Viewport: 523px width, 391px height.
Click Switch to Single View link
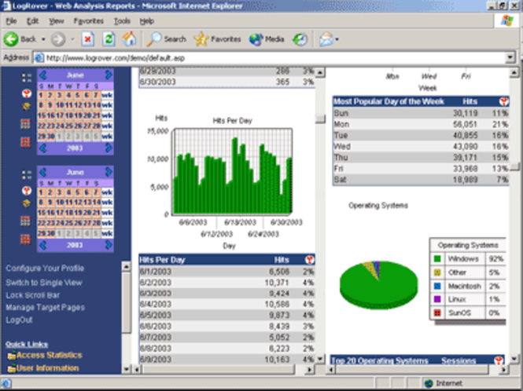[x=44, y=283]
